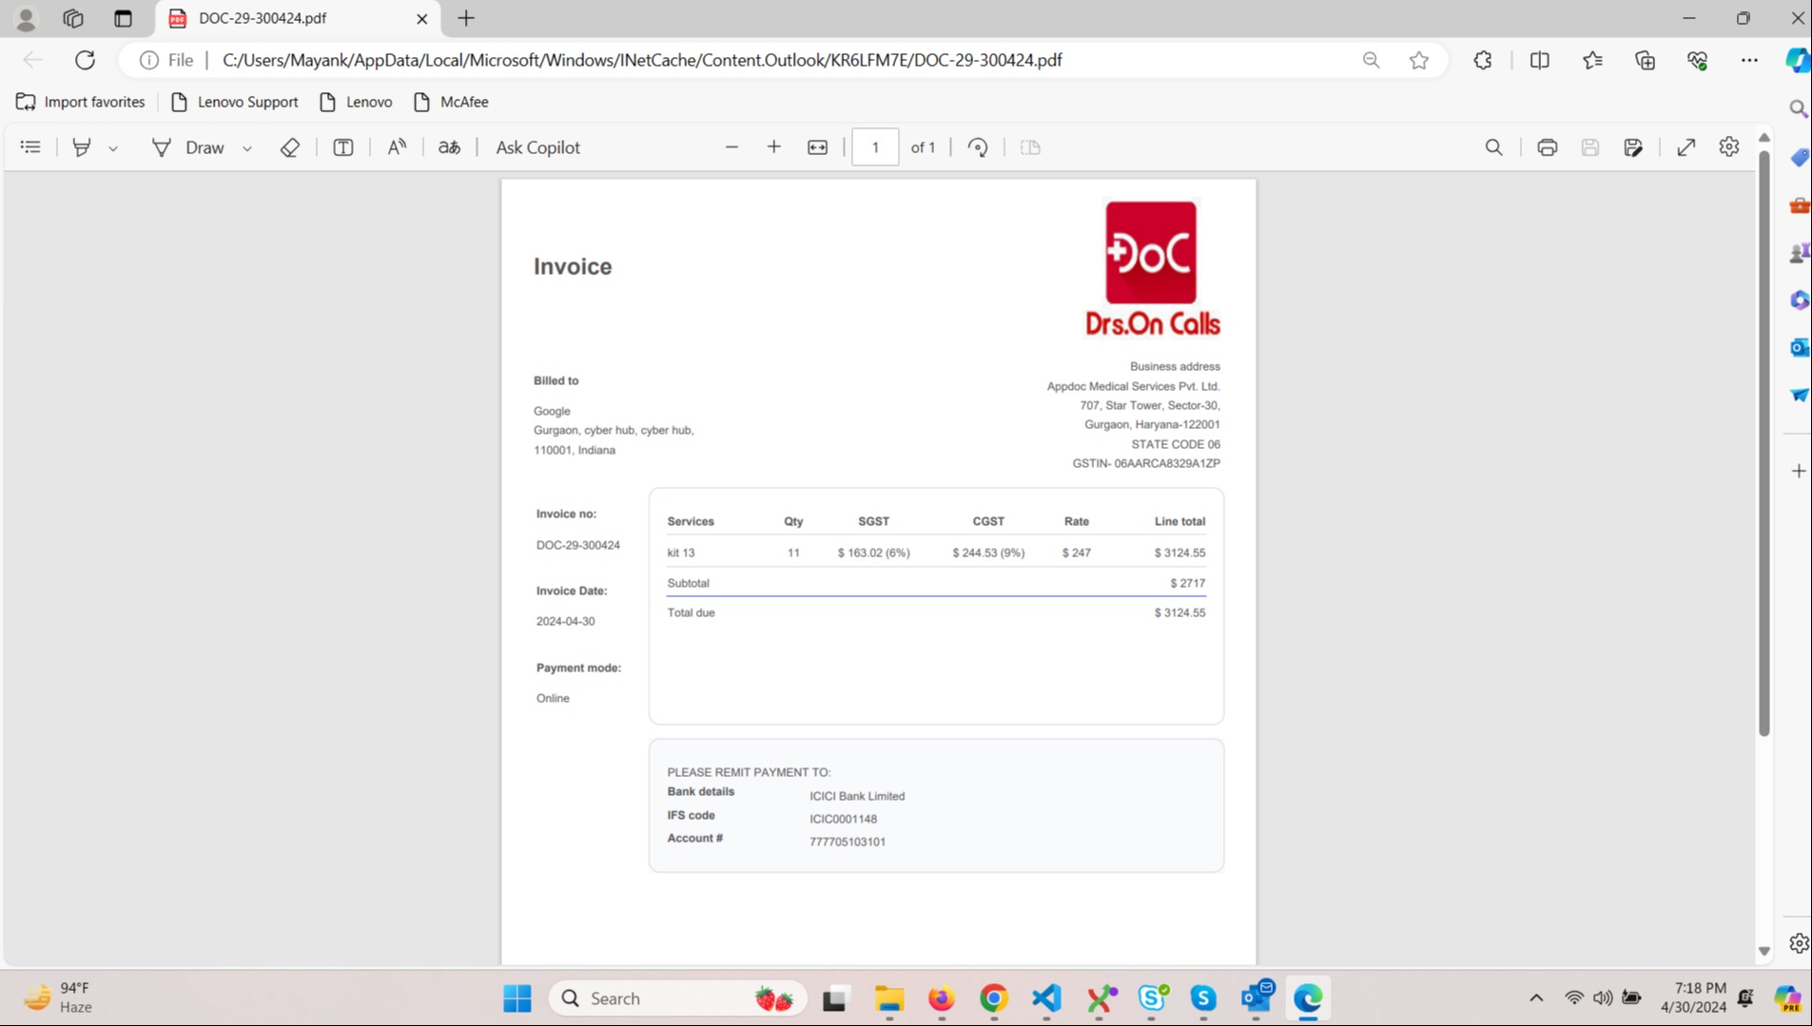Screen dimensions: 1812x1026
Task: Open the volume control
Action: pos(1603,997)
